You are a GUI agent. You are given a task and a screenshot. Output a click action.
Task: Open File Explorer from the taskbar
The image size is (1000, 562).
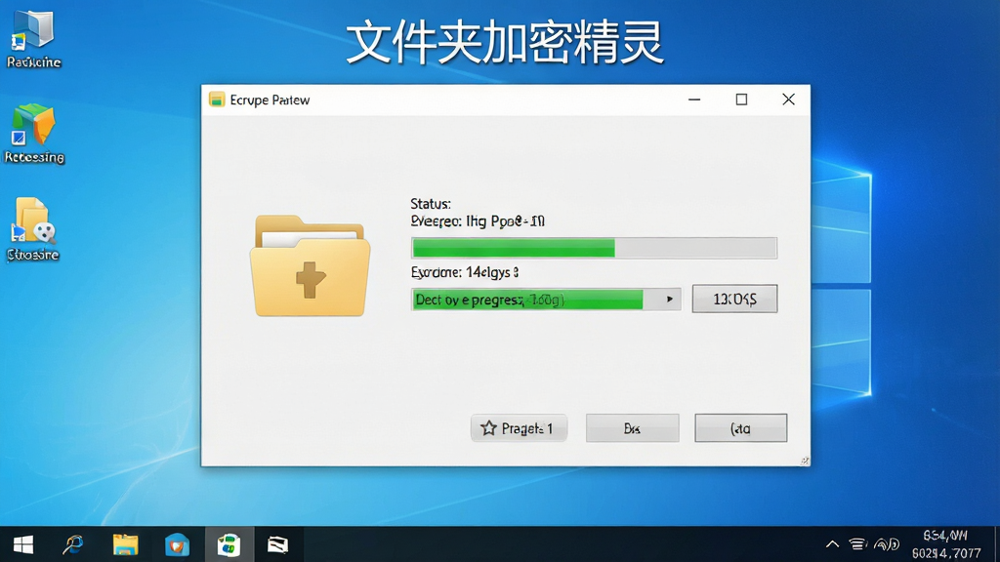click(x=126, y=544)
